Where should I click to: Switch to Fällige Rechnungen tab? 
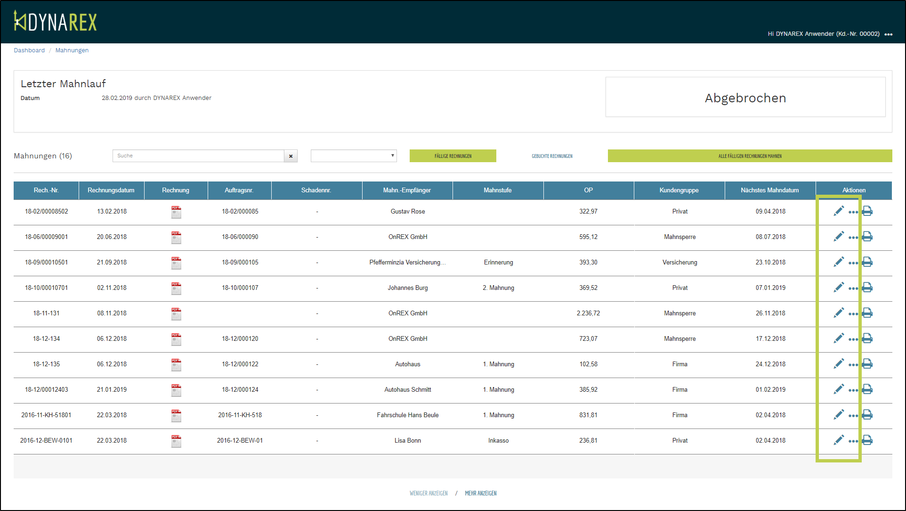pos(453,156)
